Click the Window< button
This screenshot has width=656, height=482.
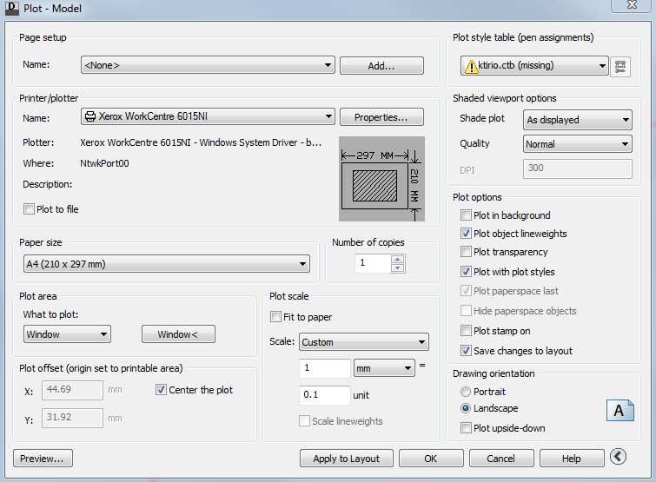coord(178,334)
